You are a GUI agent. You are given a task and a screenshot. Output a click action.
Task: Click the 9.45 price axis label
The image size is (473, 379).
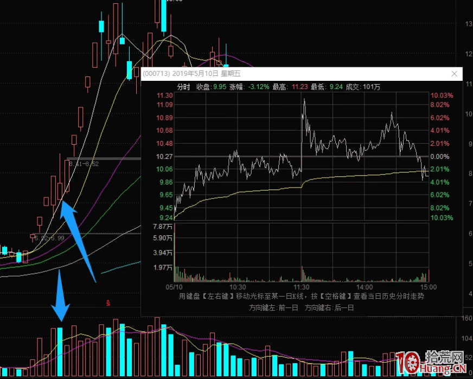click(165, 208)
